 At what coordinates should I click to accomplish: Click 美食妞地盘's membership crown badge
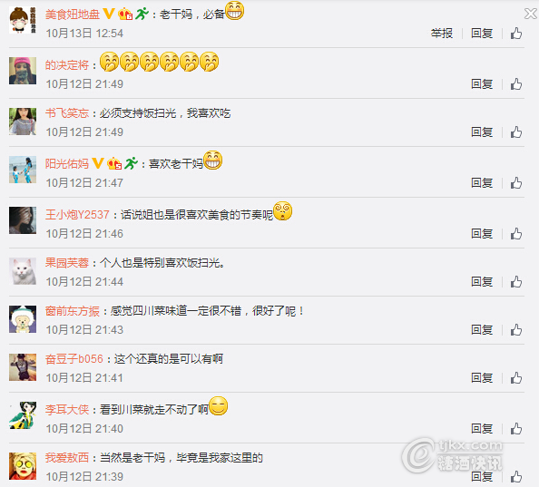(x=125, y=15)
